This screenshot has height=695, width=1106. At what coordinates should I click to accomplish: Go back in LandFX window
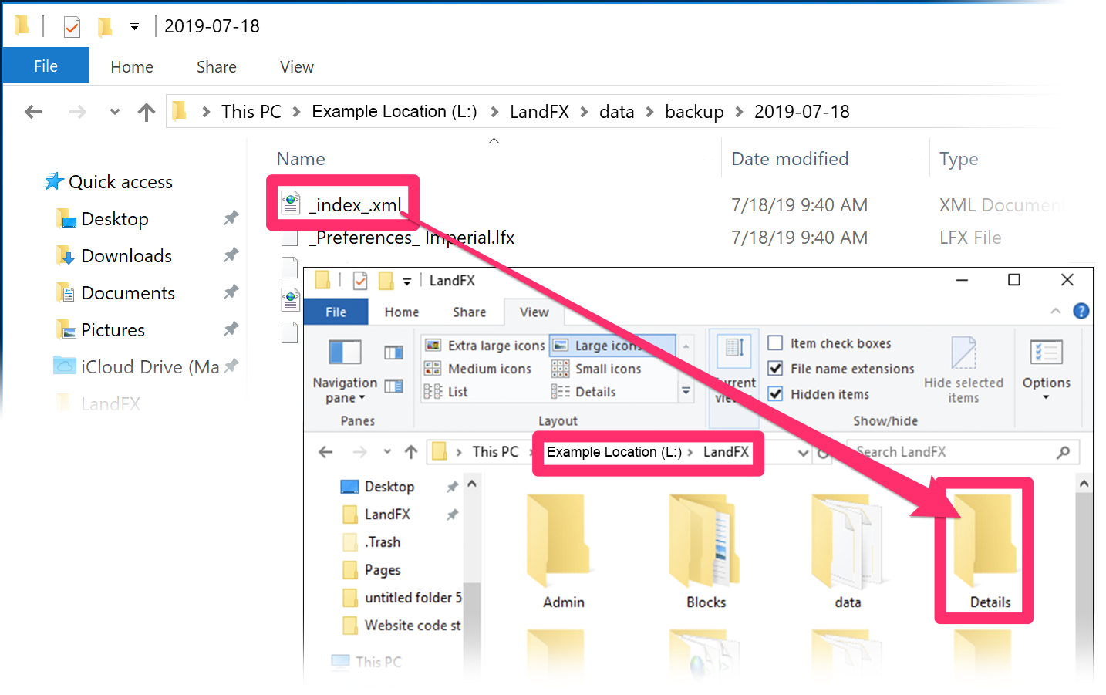tap(325, 452)
